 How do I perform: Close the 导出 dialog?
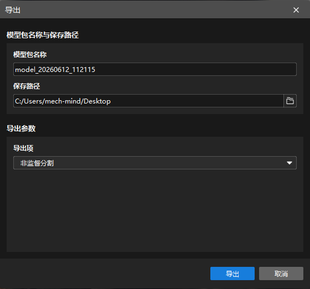pos(296,10)
